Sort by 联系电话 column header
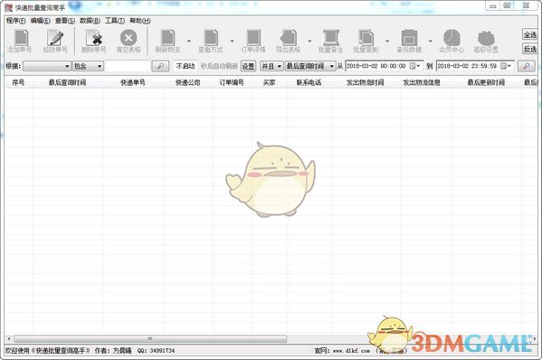Screen dimensions: 542x360 coord(309,82)
